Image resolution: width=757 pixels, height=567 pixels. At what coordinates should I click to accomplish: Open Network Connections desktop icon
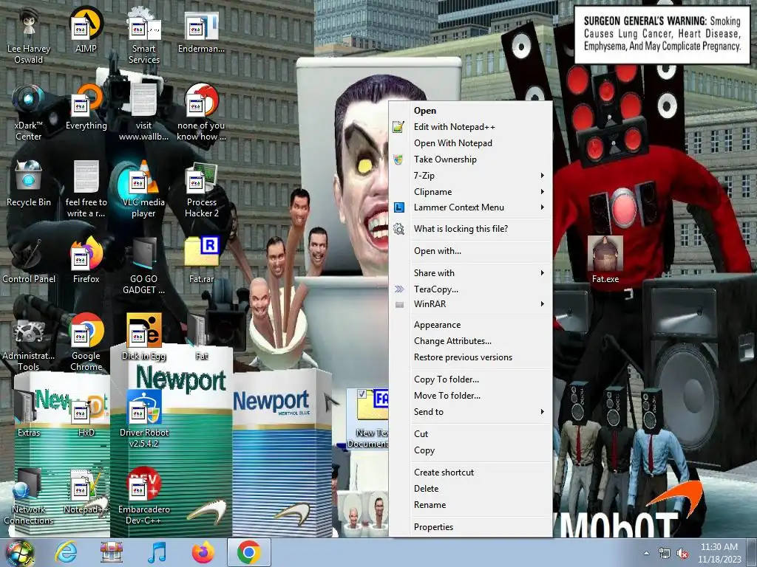pyautogui.click(x=29, y=496)
